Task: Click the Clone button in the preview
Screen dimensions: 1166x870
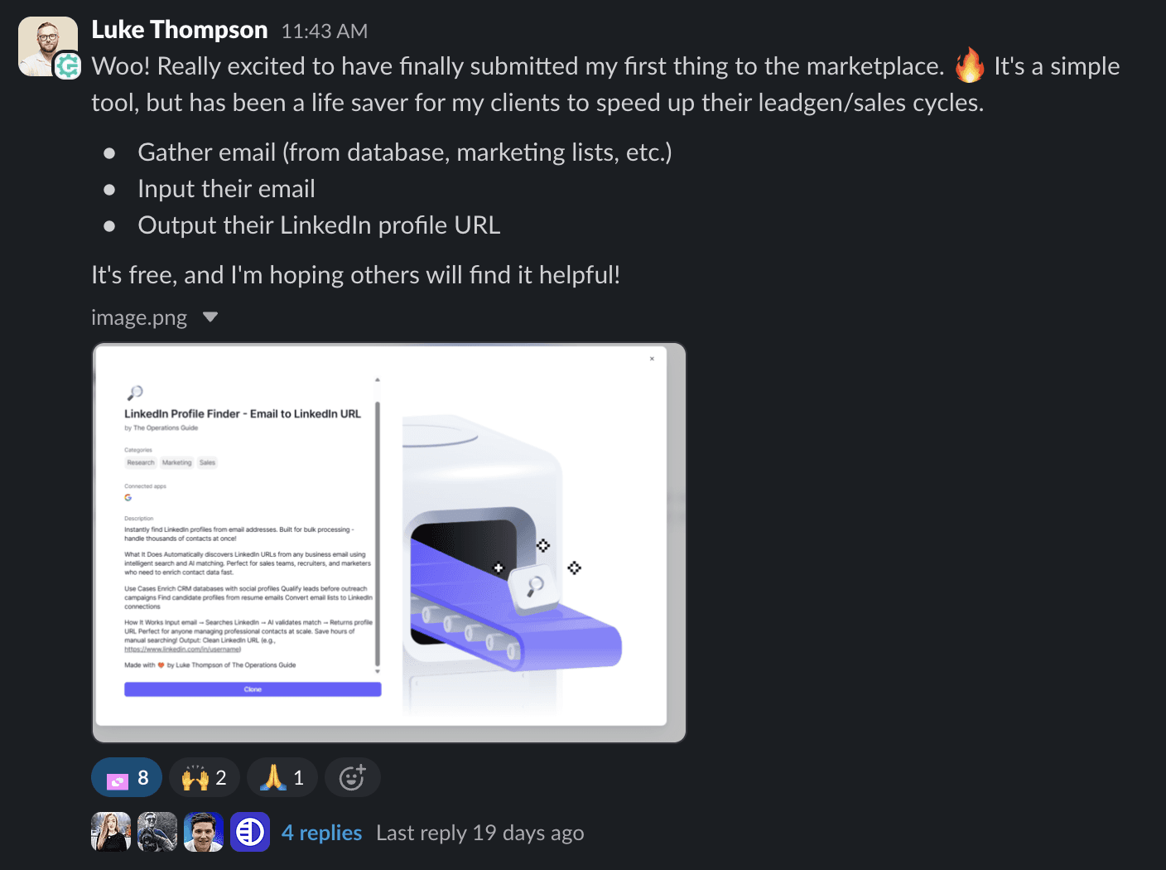Action: (x=253, y=689)
